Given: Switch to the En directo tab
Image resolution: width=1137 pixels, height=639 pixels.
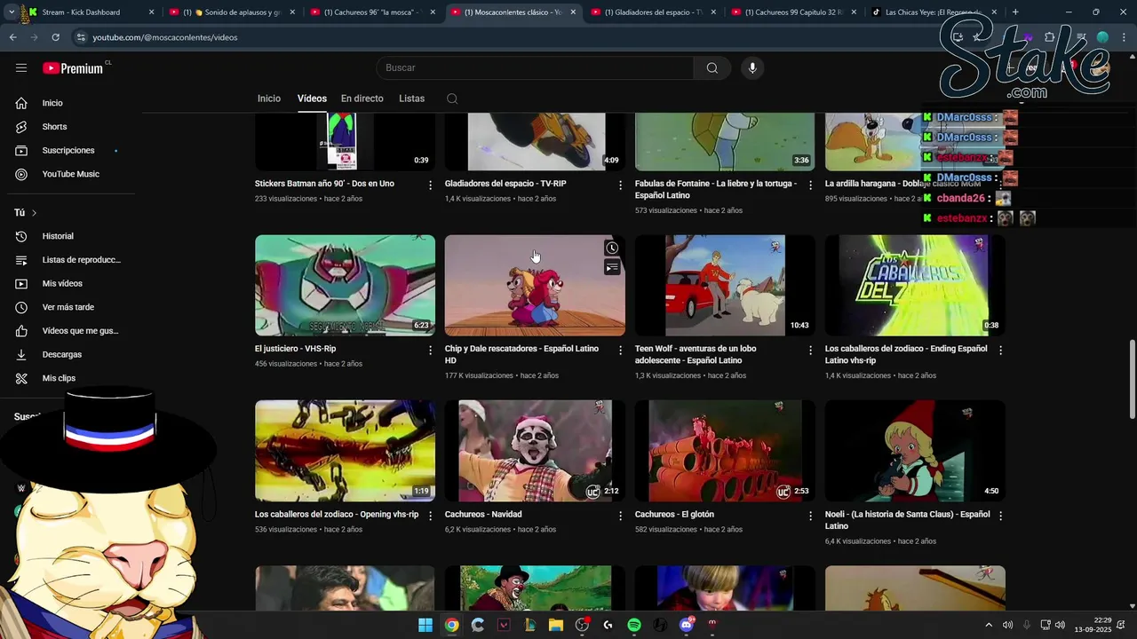Looking at the screenshot, I should (362, 99).
